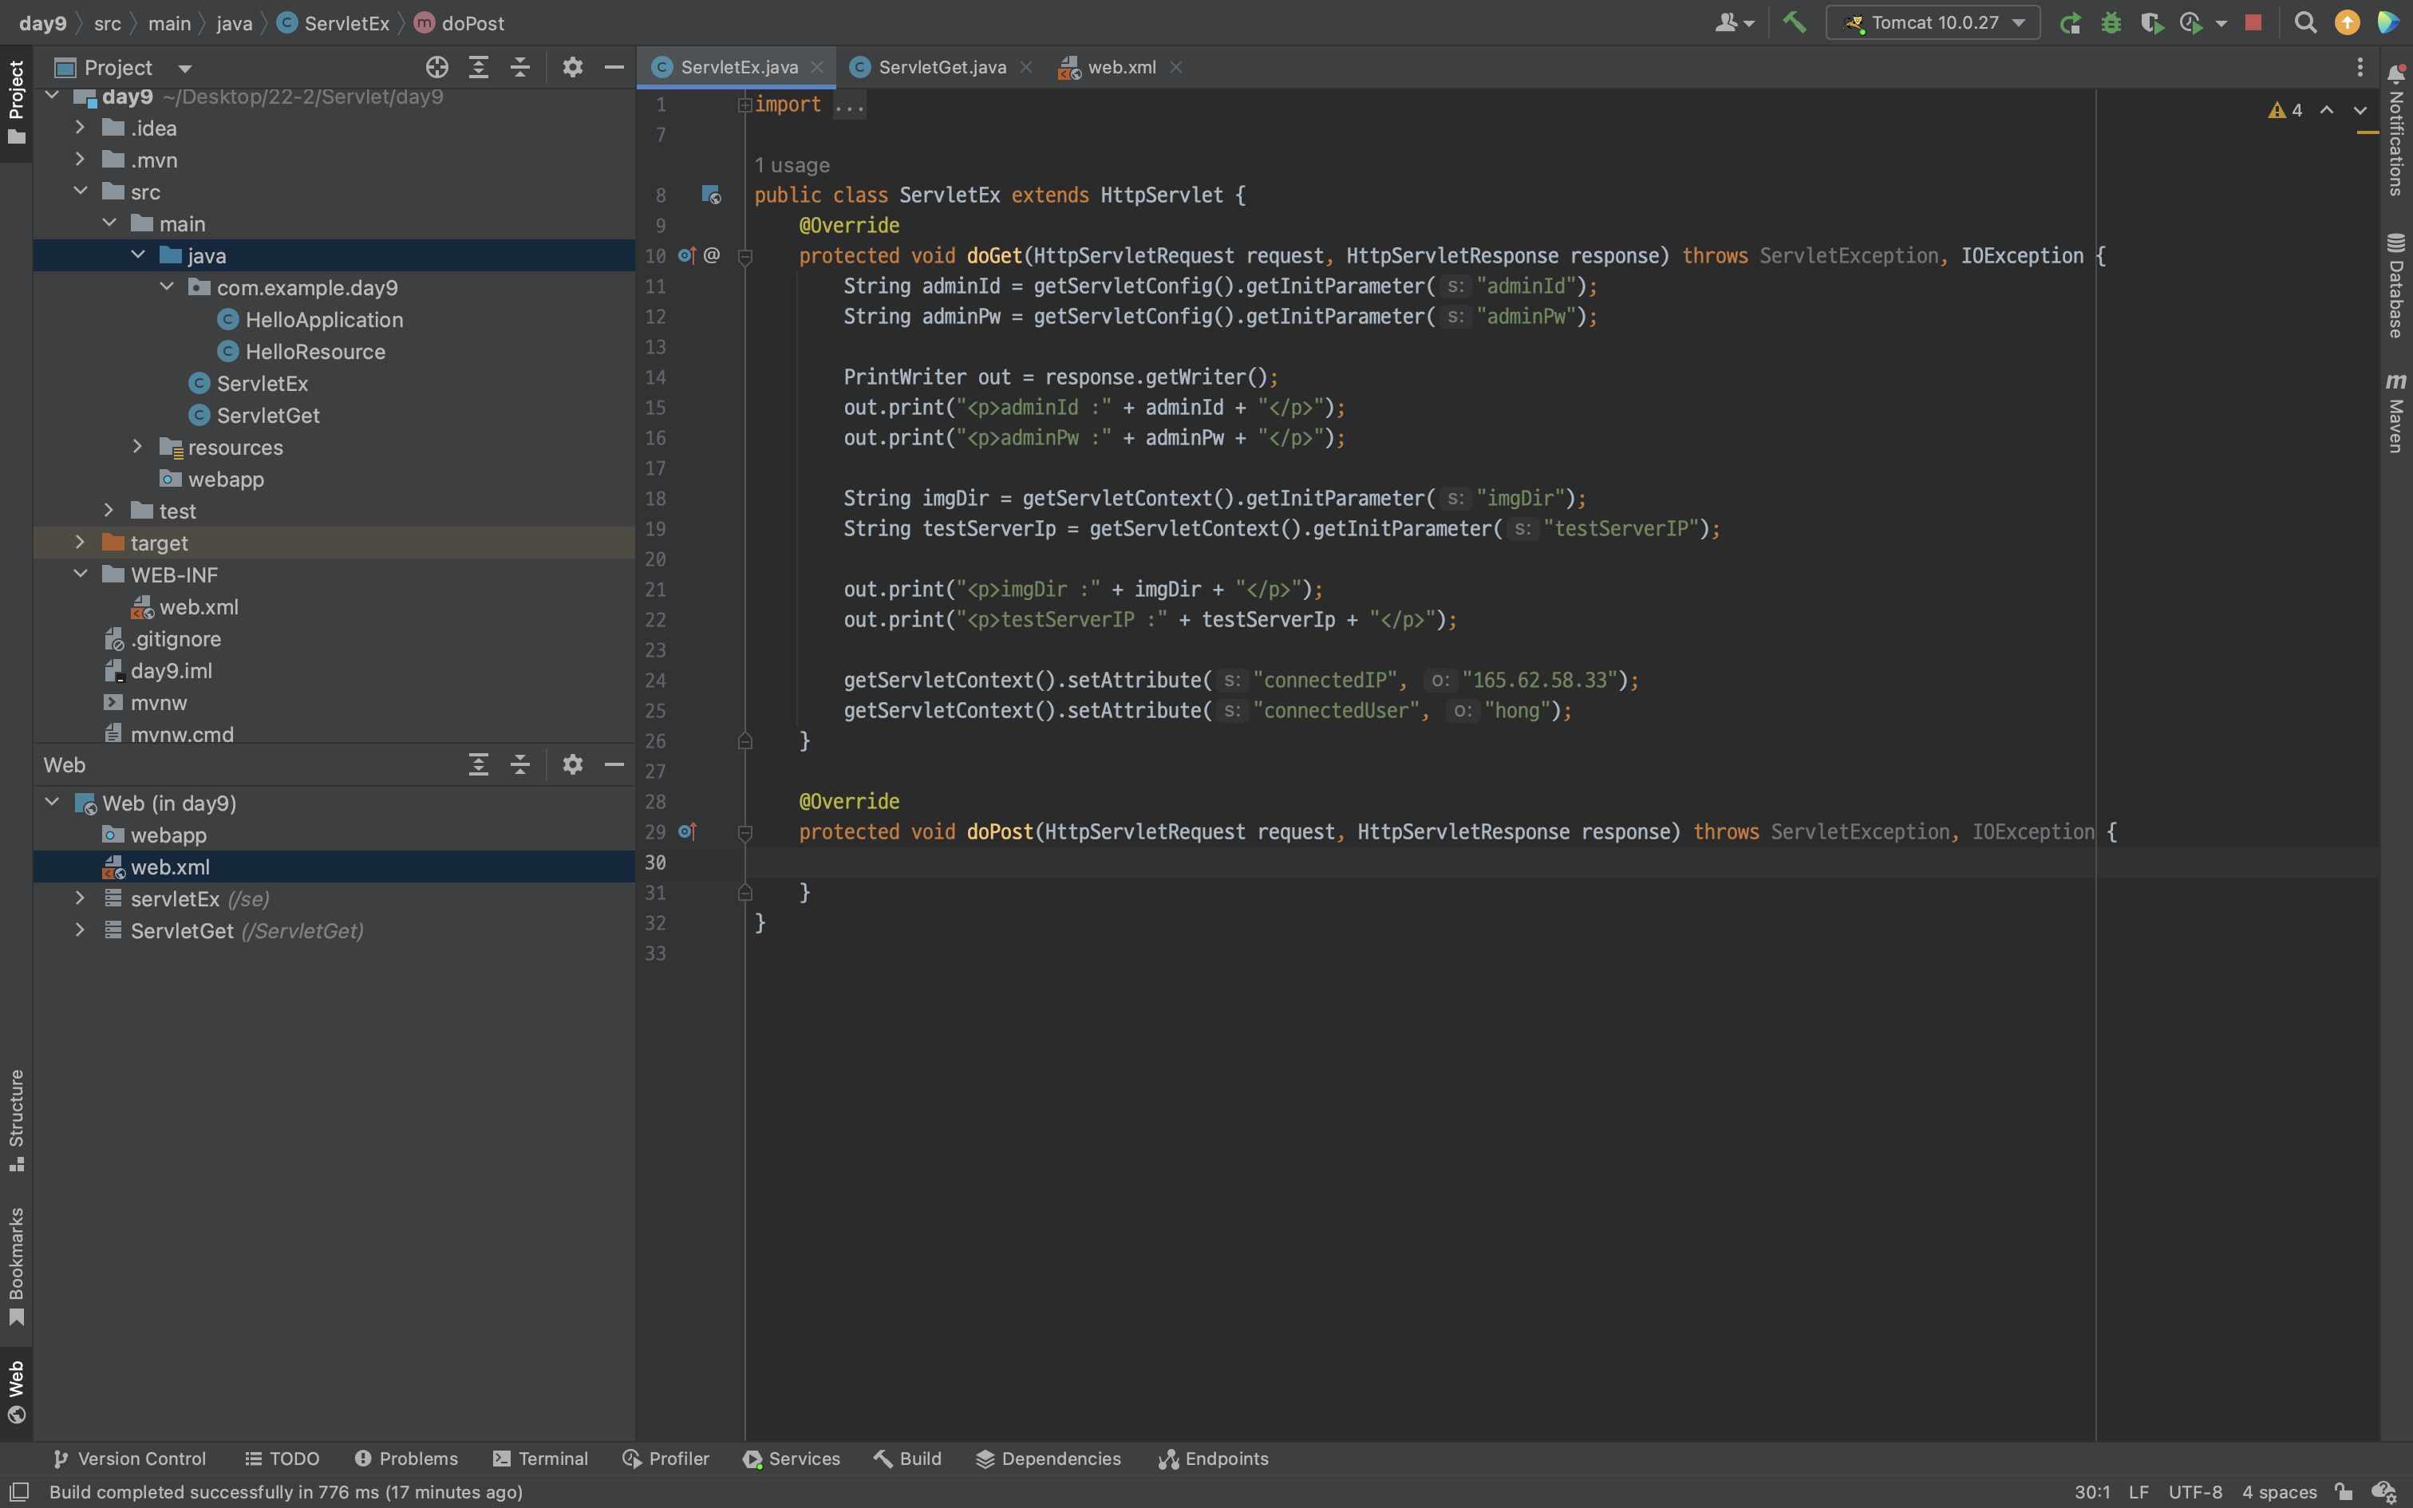Screen dimensions: 2413x1508
Task: Switch to the ServletGet.java tab
Action: 942,67
